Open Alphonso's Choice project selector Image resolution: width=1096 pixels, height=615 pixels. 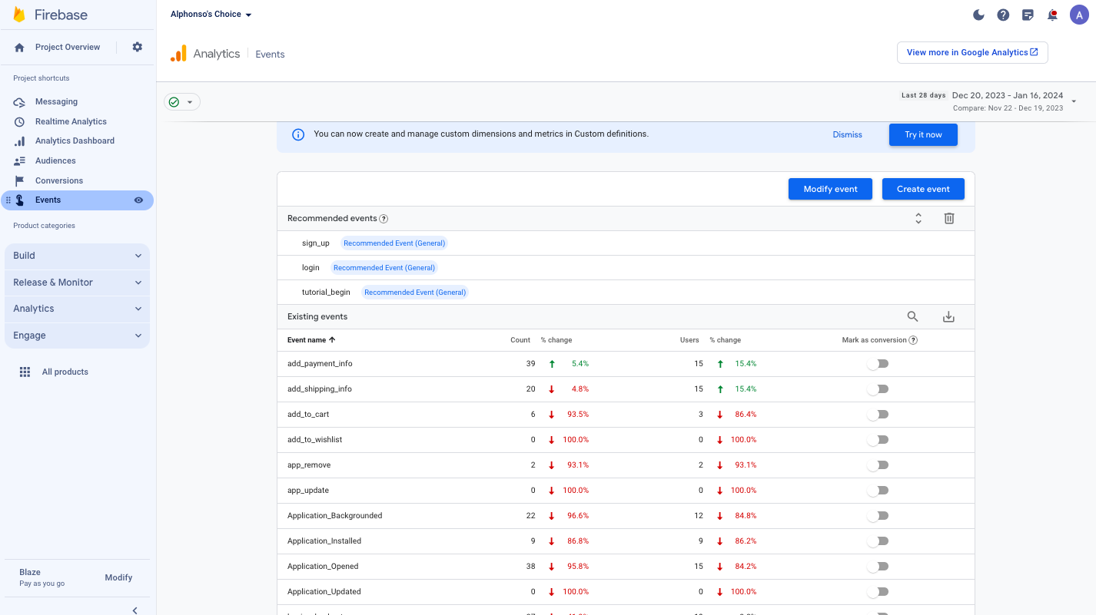(211, 15)
